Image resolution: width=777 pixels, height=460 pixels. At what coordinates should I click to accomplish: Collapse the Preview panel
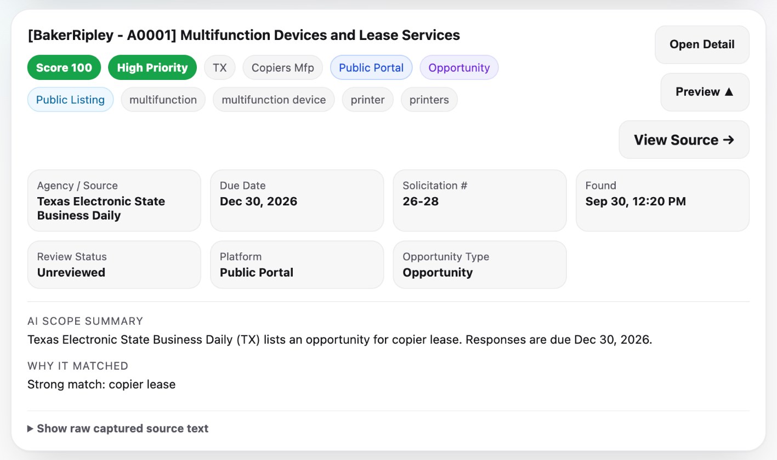pos(705,92)
